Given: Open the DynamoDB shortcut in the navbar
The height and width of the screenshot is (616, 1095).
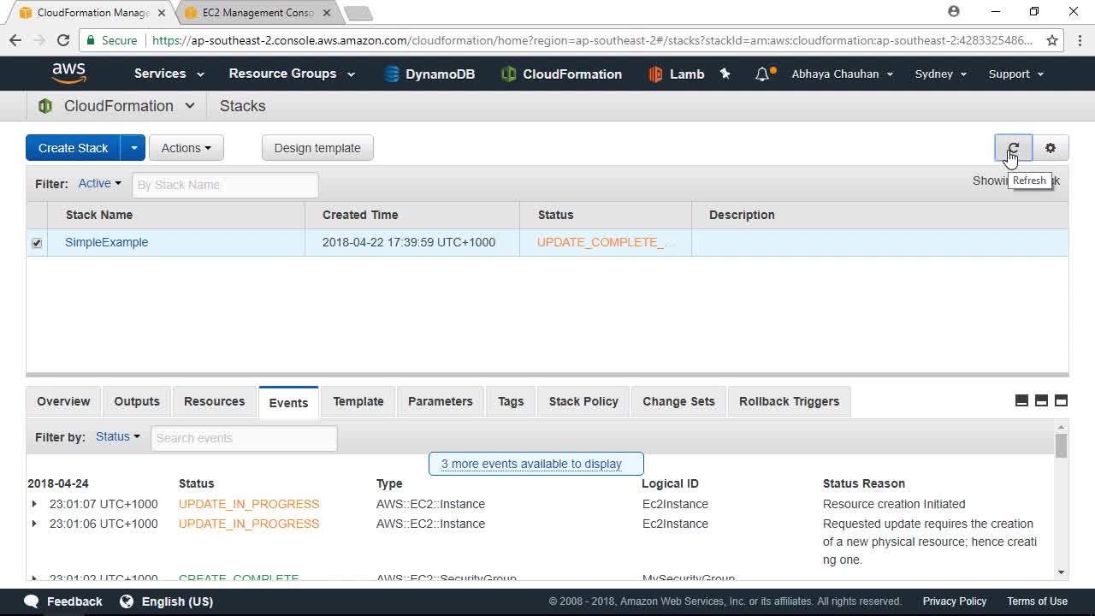Looking at the screenshot, I should click(429, 74).
